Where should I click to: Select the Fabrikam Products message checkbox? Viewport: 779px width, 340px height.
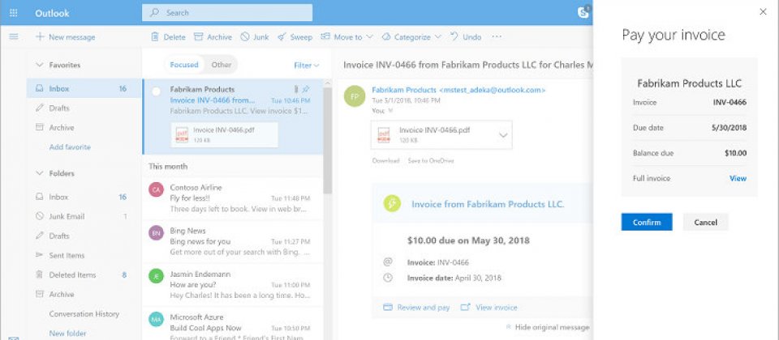coord(157,91)
